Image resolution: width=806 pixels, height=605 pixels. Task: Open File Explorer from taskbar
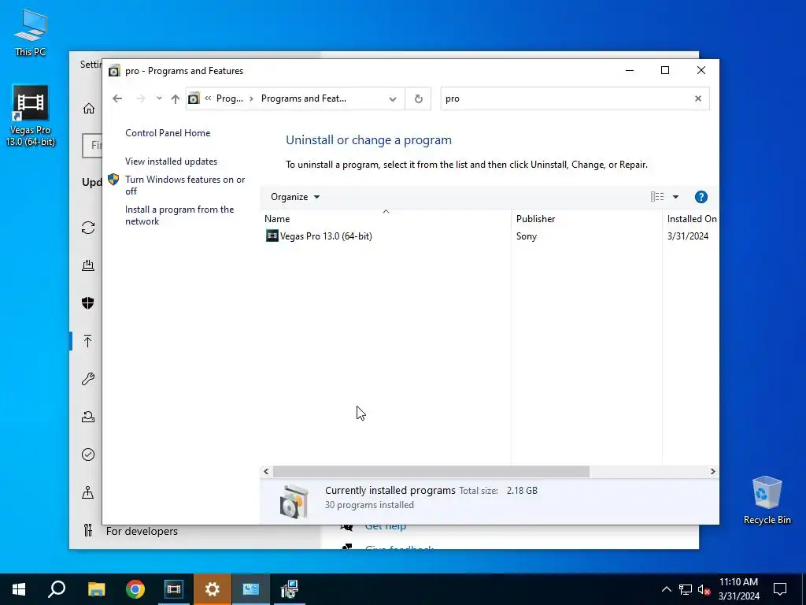(96, 589)
